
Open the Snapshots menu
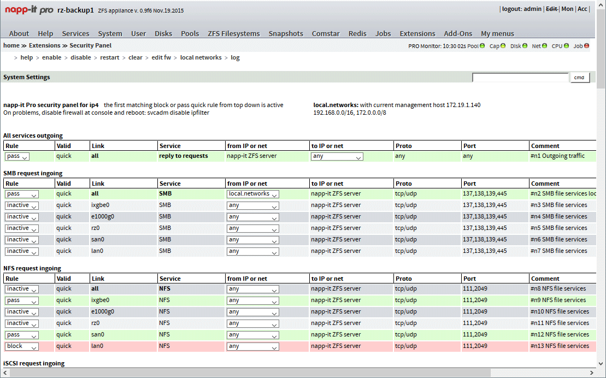(x=286, y=34)
